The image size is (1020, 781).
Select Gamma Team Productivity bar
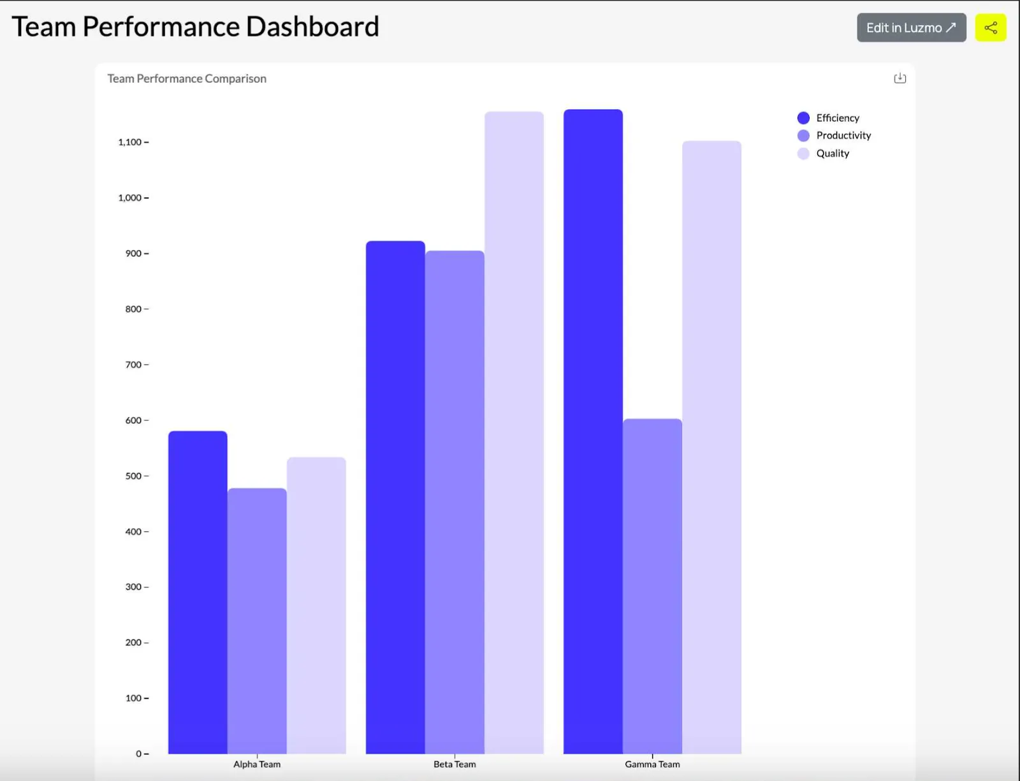click(x=652, y=587)
